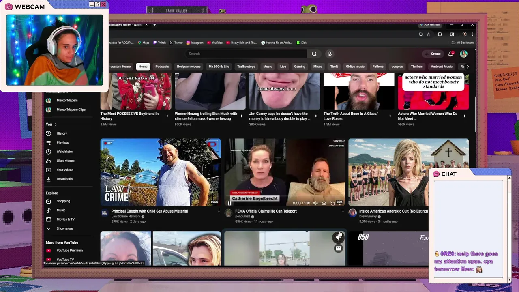
Task: Toggle captions CC on street video preview
Action: click(338, 248)
